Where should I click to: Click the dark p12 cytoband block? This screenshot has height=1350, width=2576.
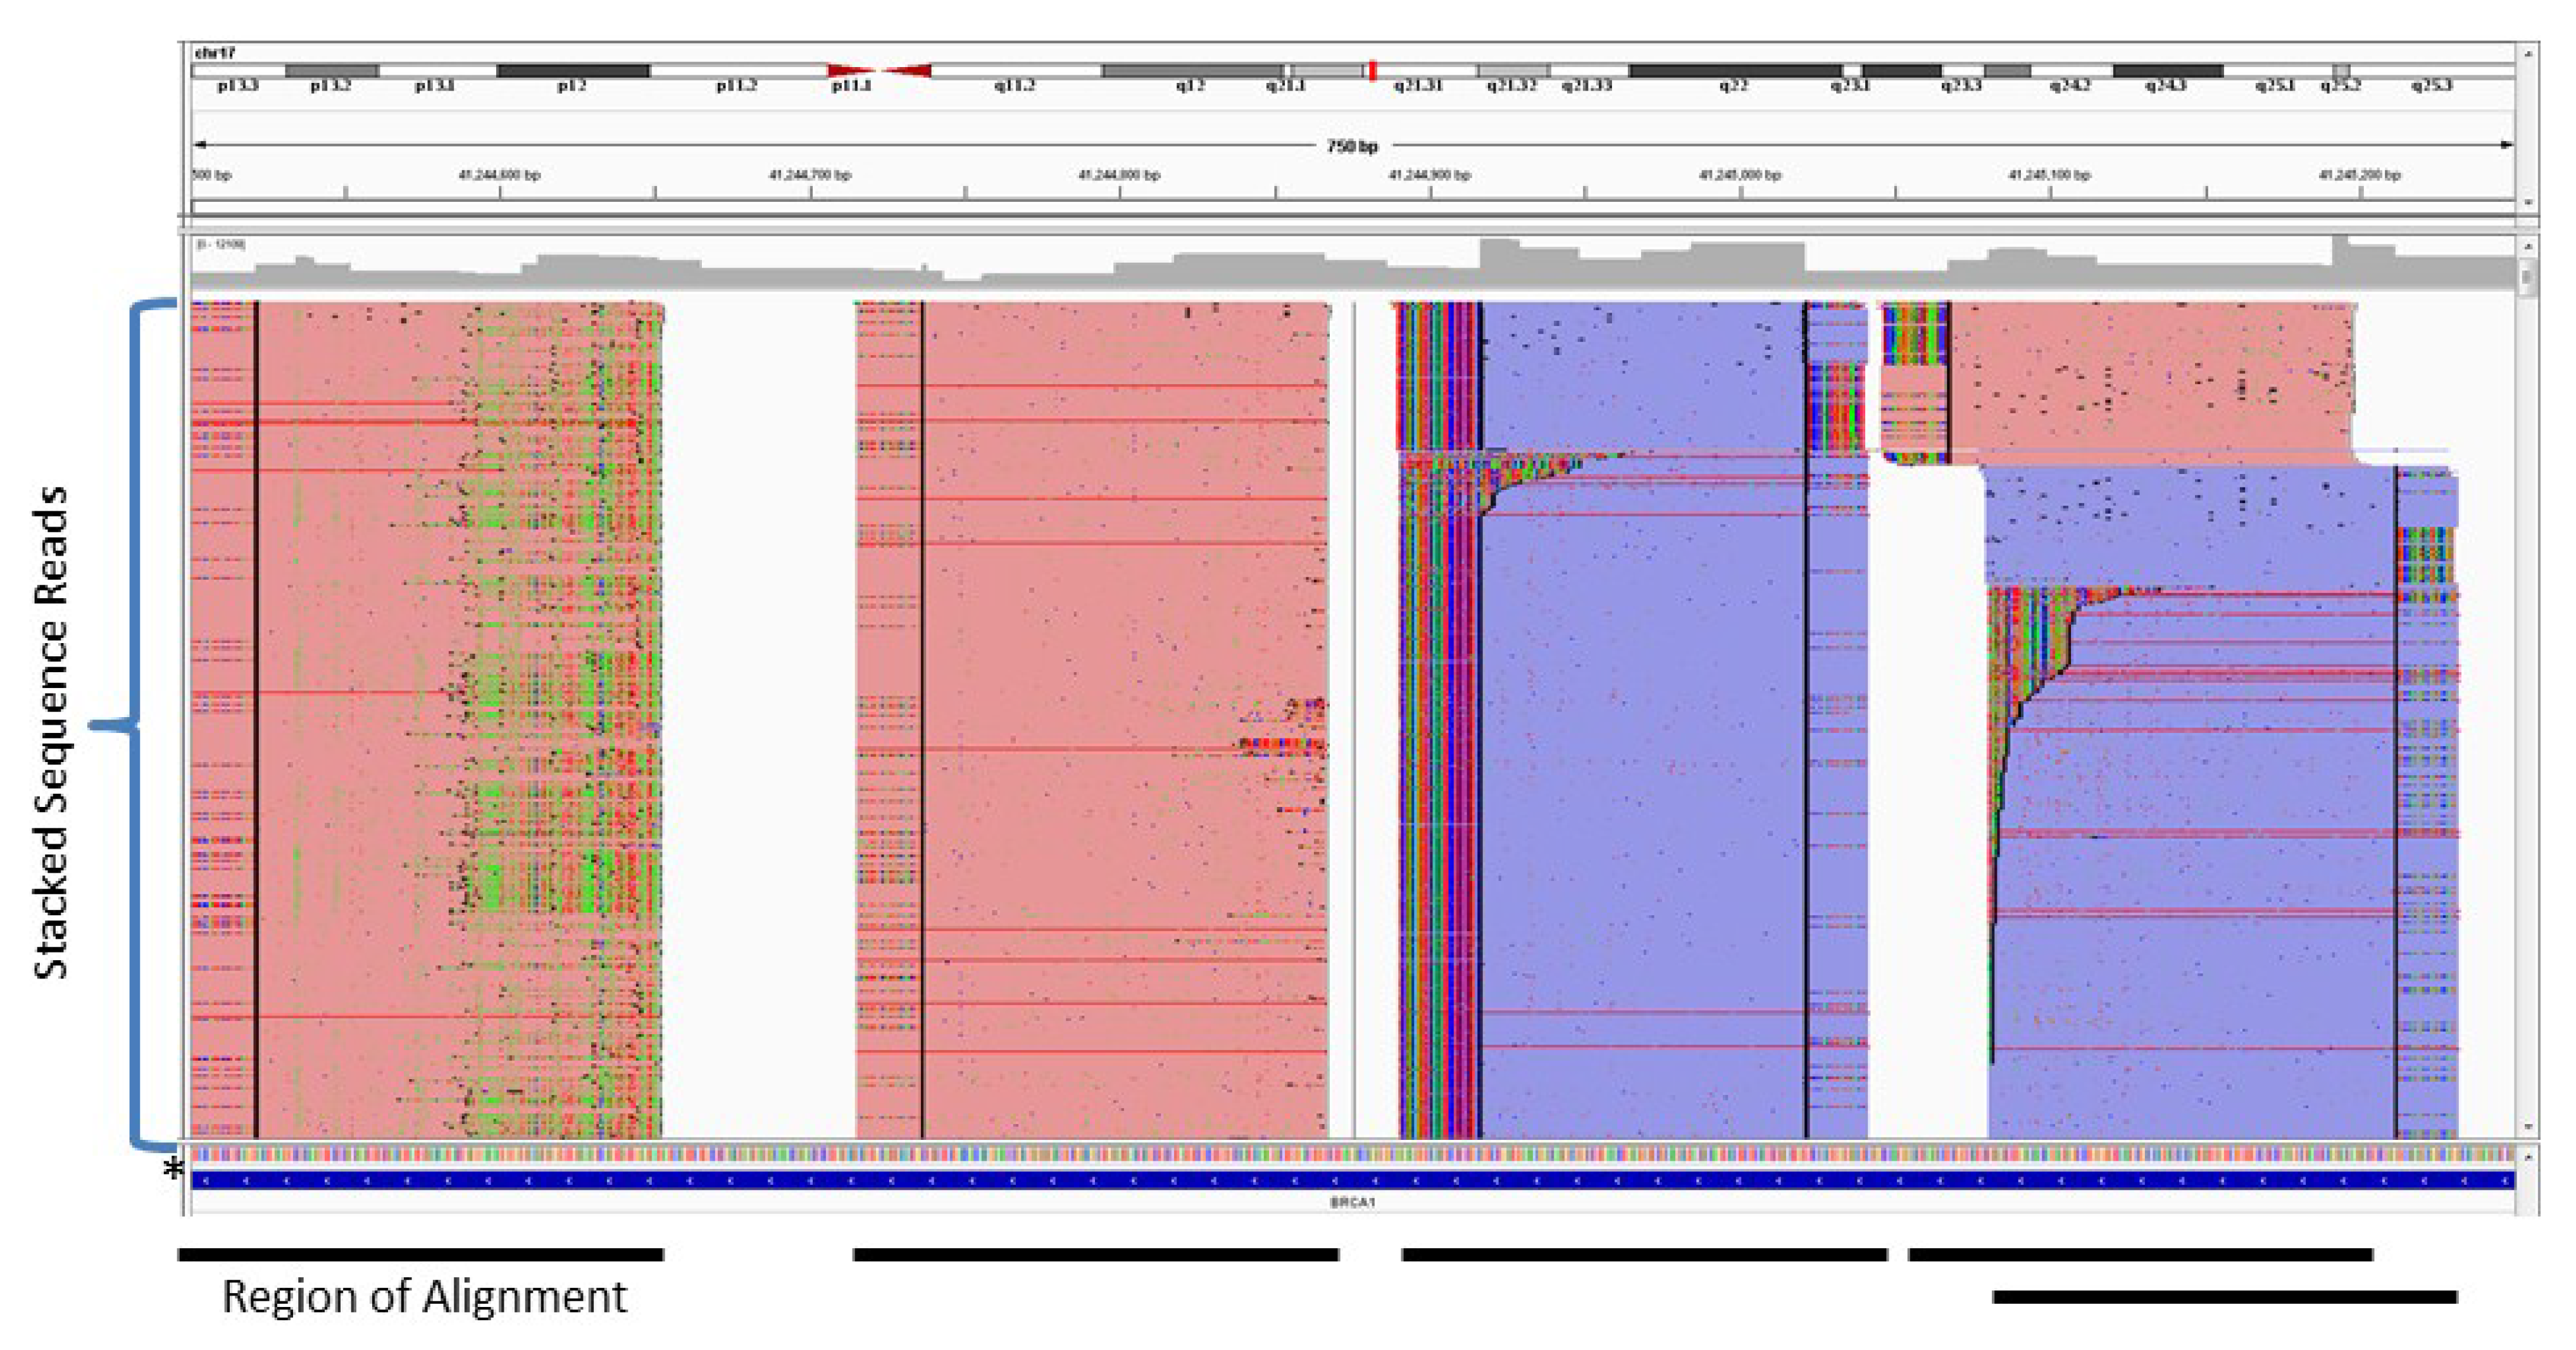pos(573,71)
